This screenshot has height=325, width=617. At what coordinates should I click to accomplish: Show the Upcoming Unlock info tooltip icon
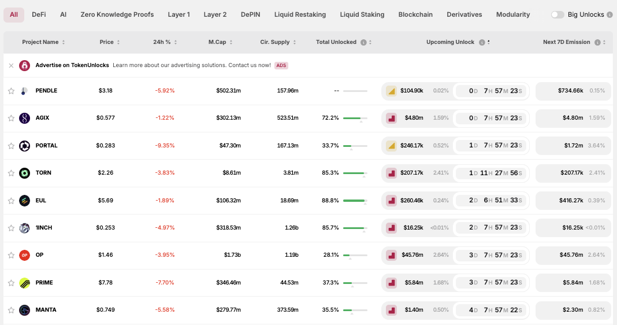482,42
